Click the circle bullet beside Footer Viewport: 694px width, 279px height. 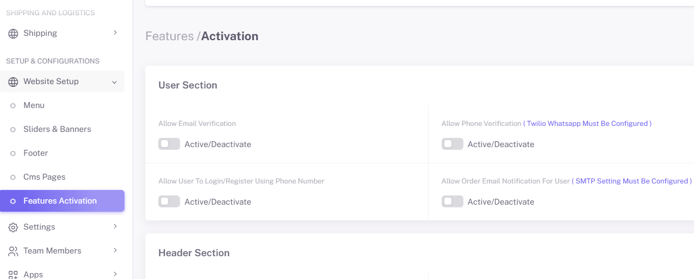coord(13,154)
